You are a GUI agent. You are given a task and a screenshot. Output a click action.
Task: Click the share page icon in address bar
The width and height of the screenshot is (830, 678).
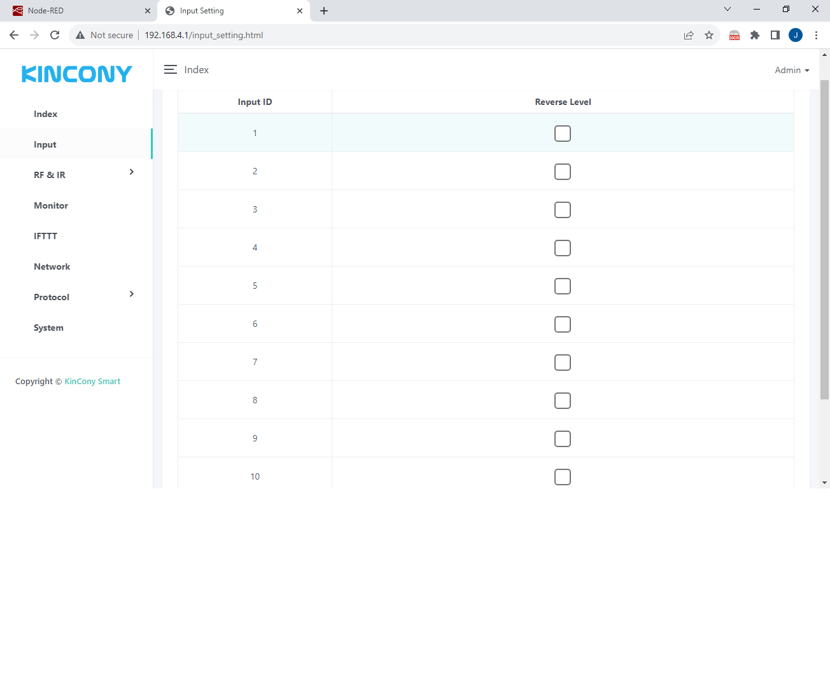(x=689, y=35)
